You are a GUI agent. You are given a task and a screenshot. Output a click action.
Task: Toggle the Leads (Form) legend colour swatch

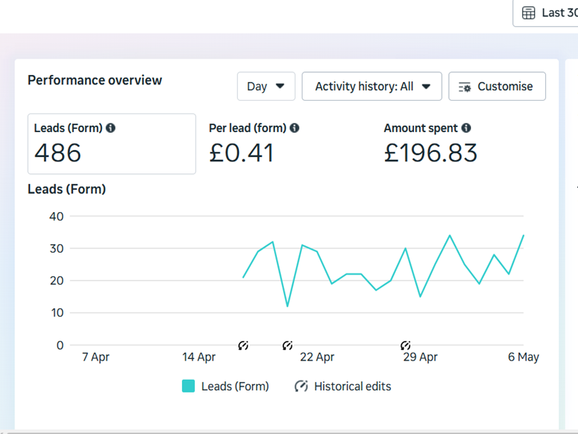coord(188,386)
